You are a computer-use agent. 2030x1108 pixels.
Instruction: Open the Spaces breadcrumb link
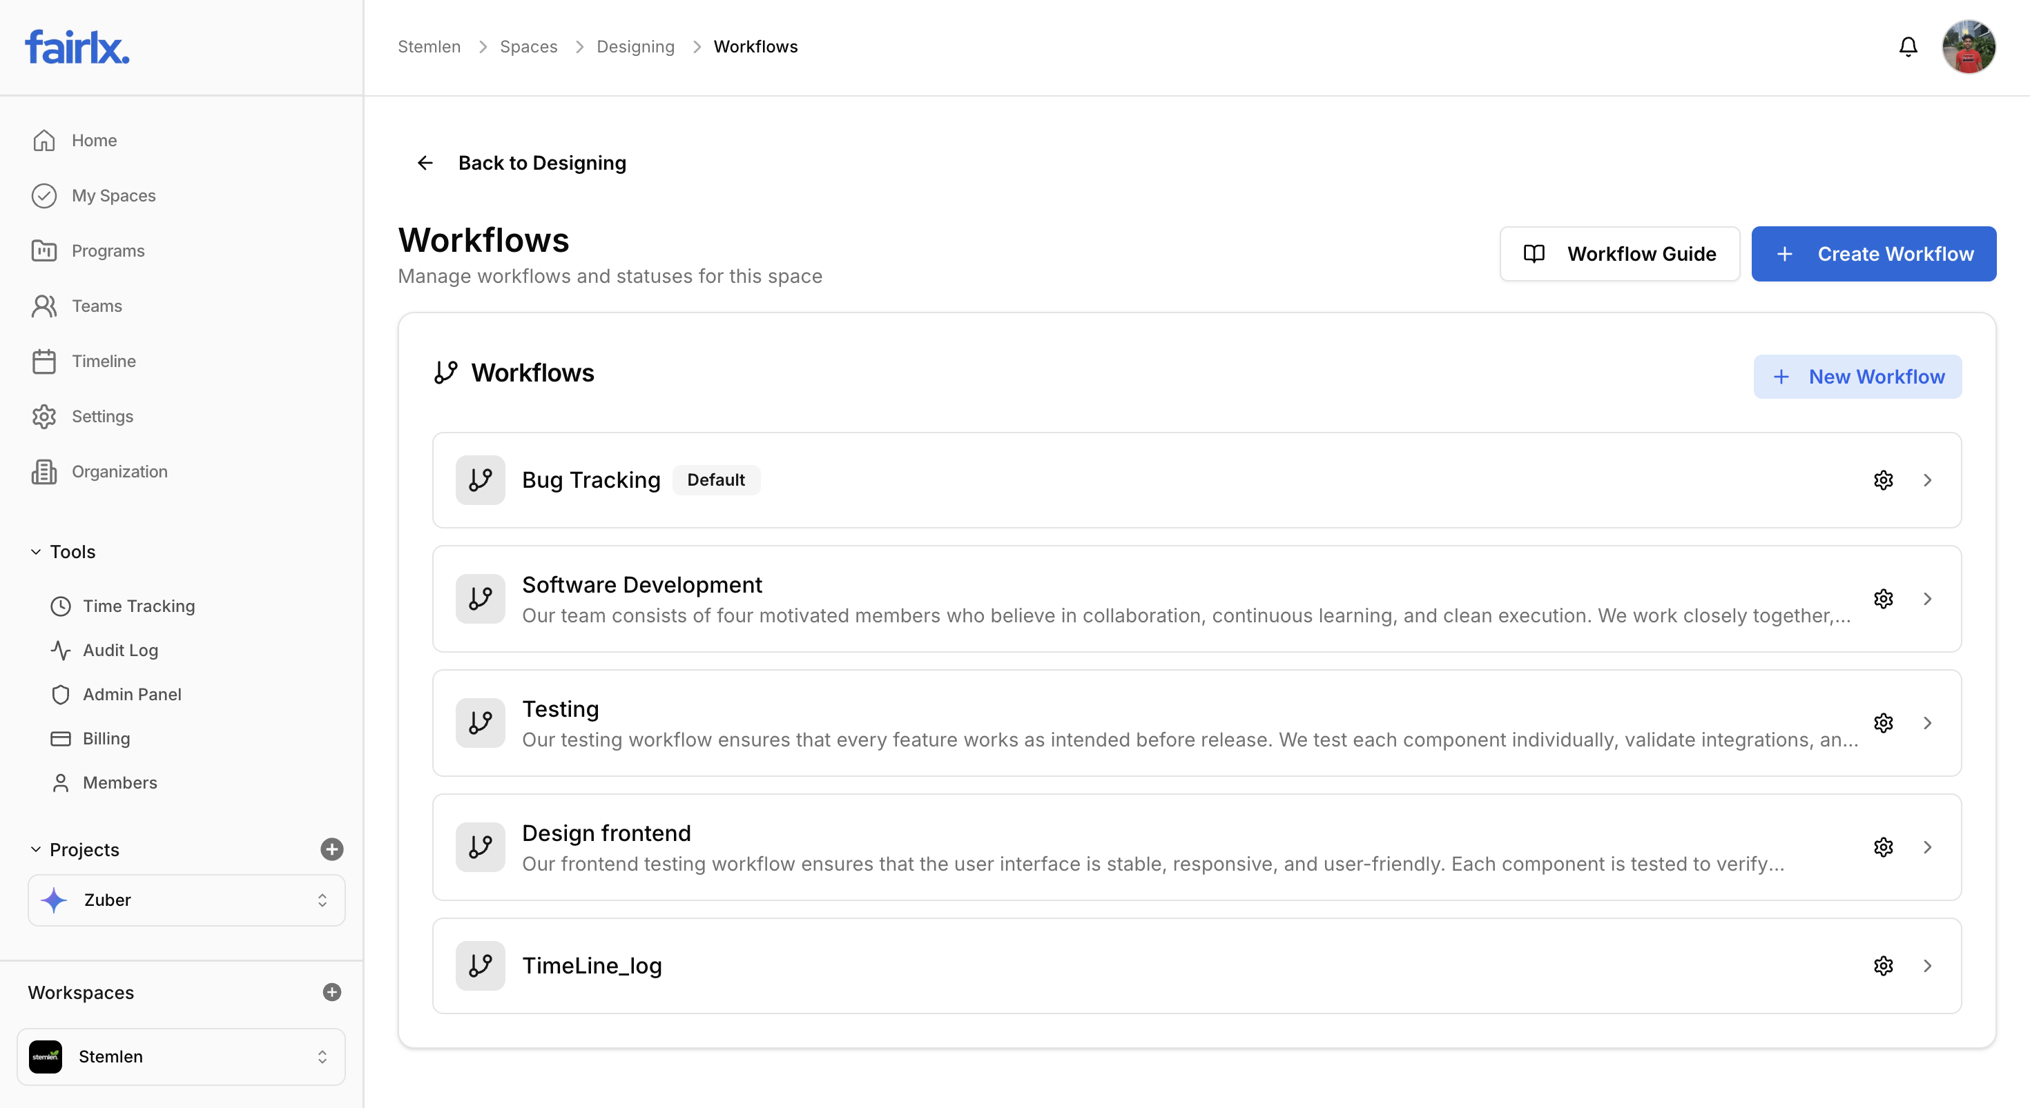pos(528,46)
